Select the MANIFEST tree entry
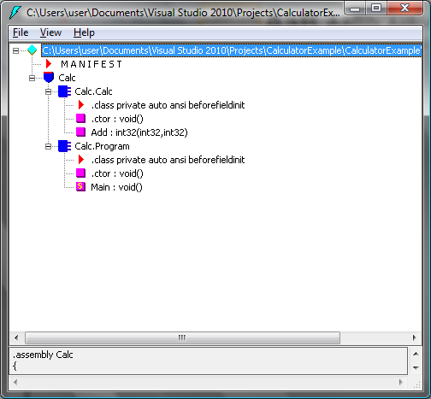 click(92, 64)
